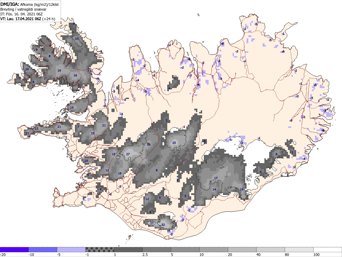This screenshot has height=257, width=342.
Task: Click the 80 to 100 legend swatch
Action: pyautogui.click(x=299, y=249)
